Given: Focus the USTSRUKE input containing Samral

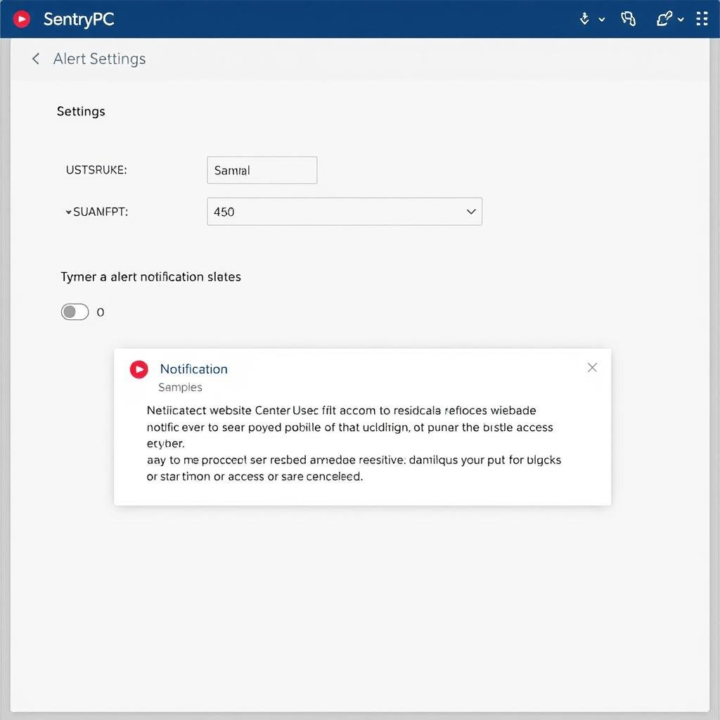Looking at the screenshot, I should point(262,170).
